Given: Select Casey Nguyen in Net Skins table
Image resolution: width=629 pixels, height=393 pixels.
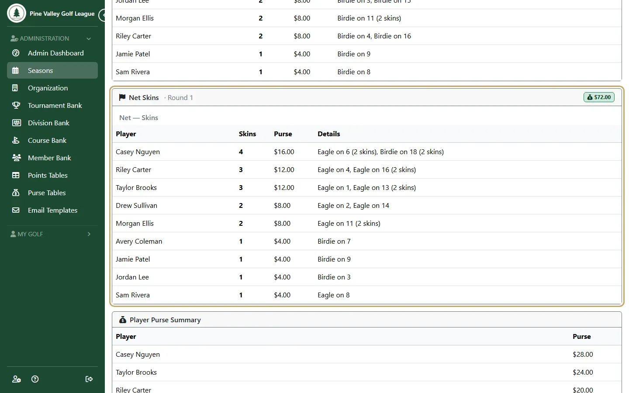Looking at the screenshot, I should (138, 152).
